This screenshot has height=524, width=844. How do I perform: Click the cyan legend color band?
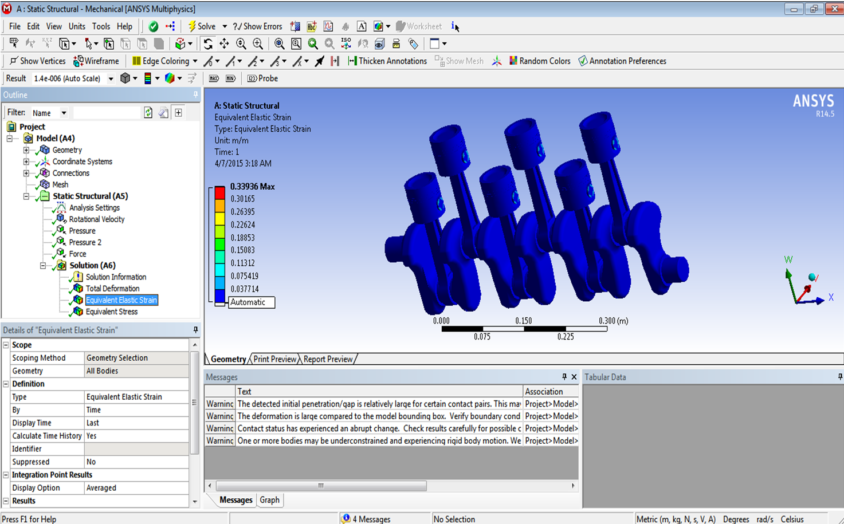click(220, 270)
